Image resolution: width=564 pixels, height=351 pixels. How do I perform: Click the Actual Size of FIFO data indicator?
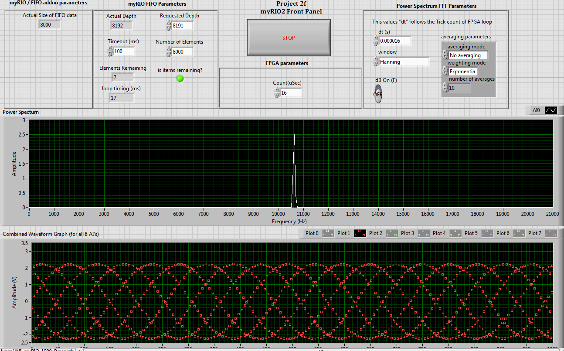coord(49,25)
